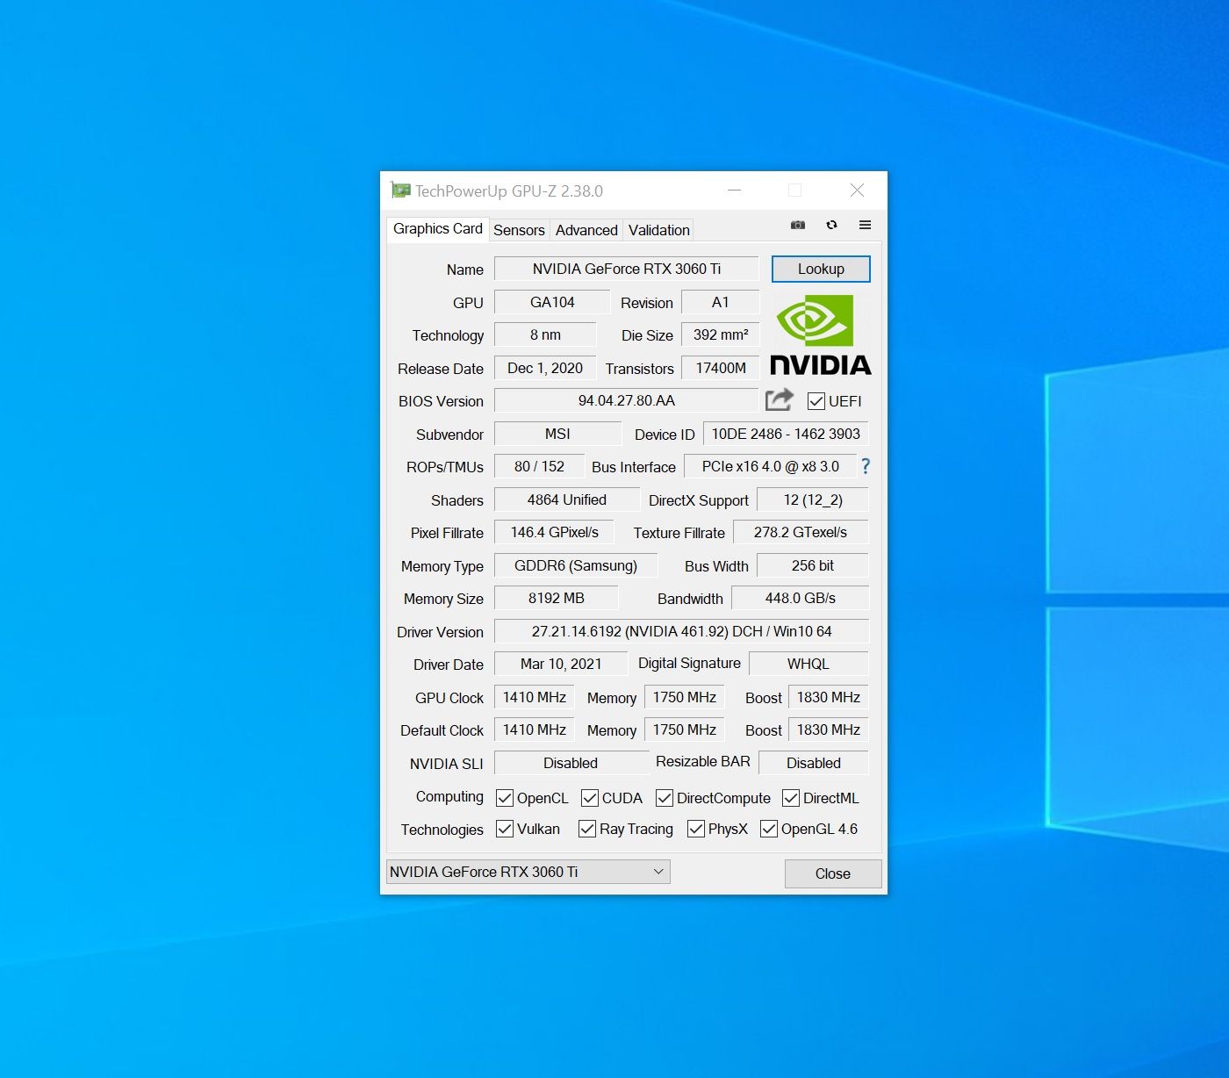This screenshot has height=1078, width=1229.
Task: Toggle the CUDA checkbox
Action: click(590, 798)
